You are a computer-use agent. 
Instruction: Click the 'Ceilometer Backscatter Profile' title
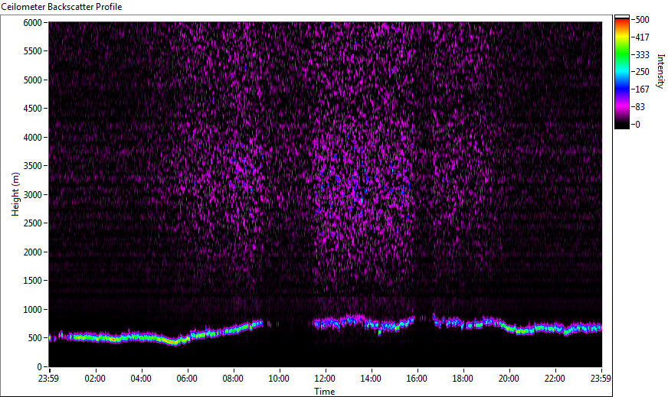tap(61, 7)
